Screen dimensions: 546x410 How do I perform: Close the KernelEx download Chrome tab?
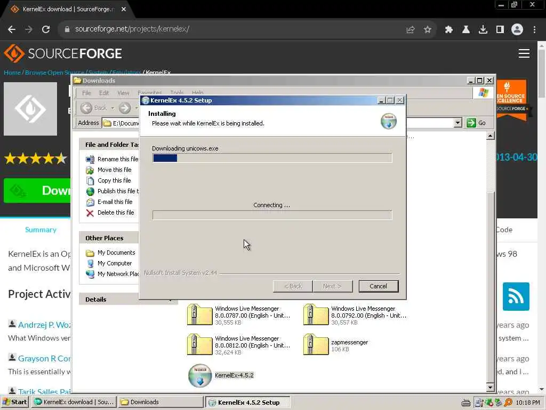[x=124, y=10]
